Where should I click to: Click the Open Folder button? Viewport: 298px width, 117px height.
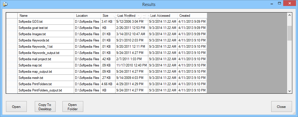(x=72, y=106)
